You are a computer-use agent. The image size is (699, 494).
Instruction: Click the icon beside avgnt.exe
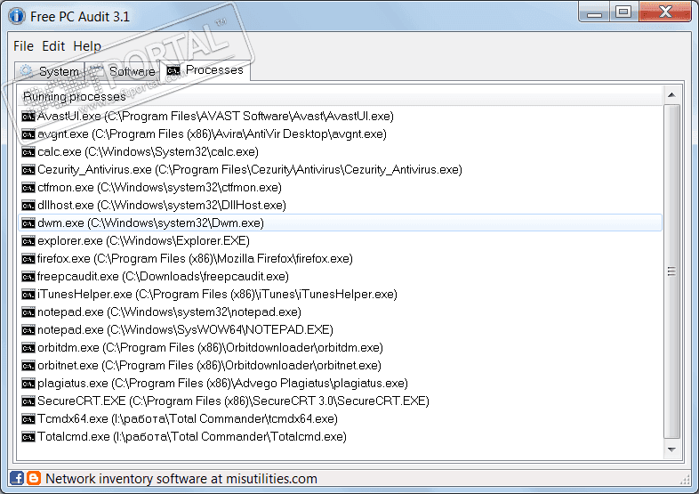click(28, 134)
